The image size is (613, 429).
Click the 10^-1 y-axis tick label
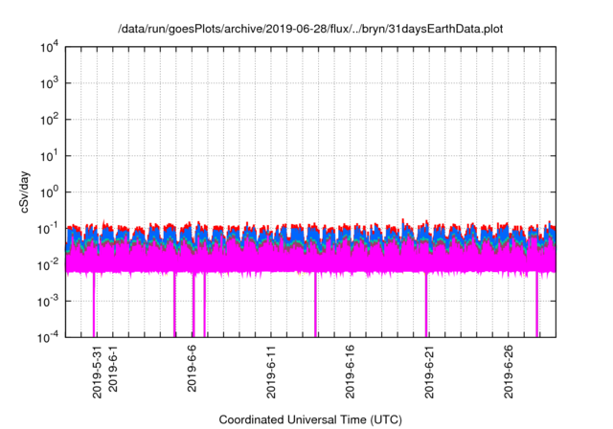point(49,229)
